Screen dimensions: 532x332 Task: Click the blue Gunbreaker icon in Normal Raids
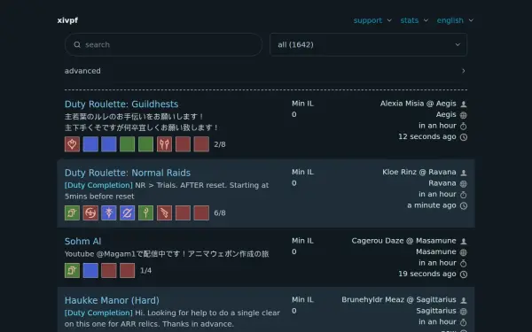[127, 213]
